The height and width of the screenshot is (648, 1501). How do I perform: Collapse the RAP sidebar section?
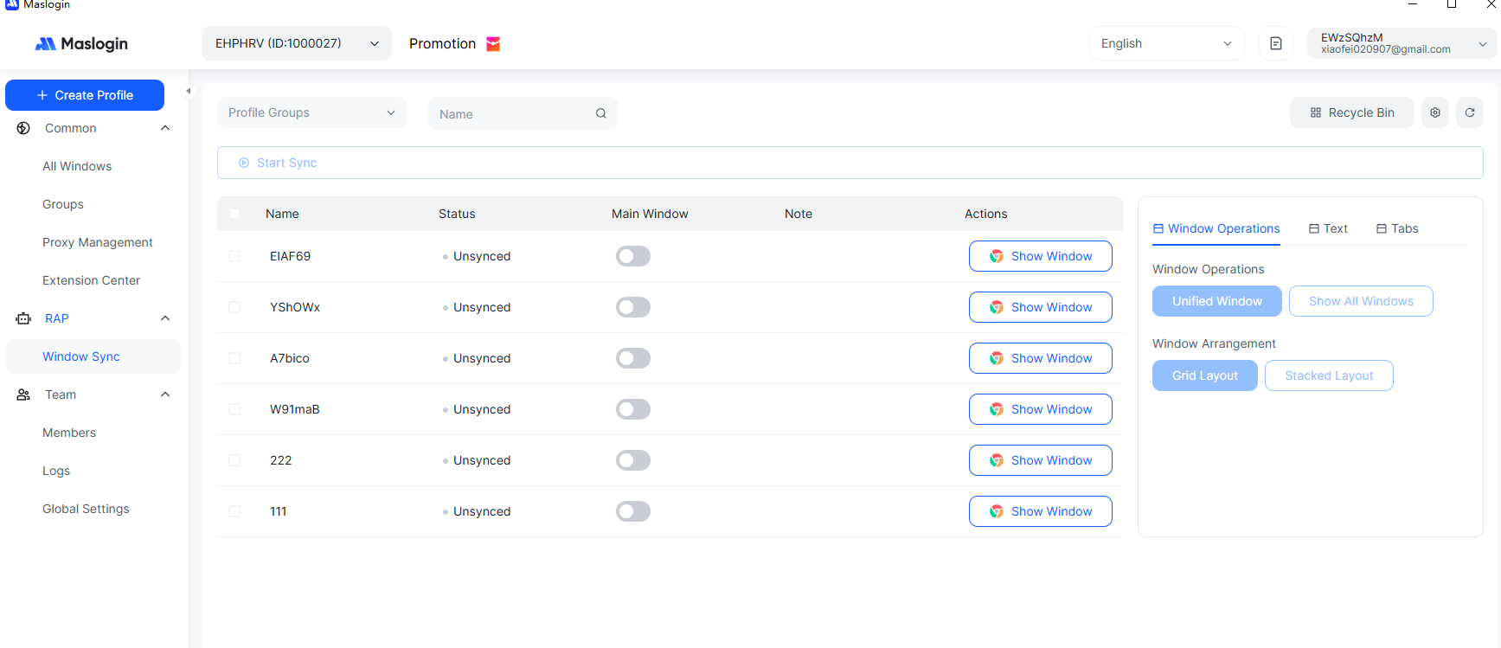tap(165, 318)
